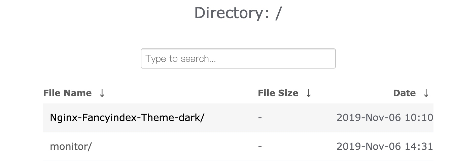Sort by the File Name header label
453x168 pixels.
click(67, 93)
